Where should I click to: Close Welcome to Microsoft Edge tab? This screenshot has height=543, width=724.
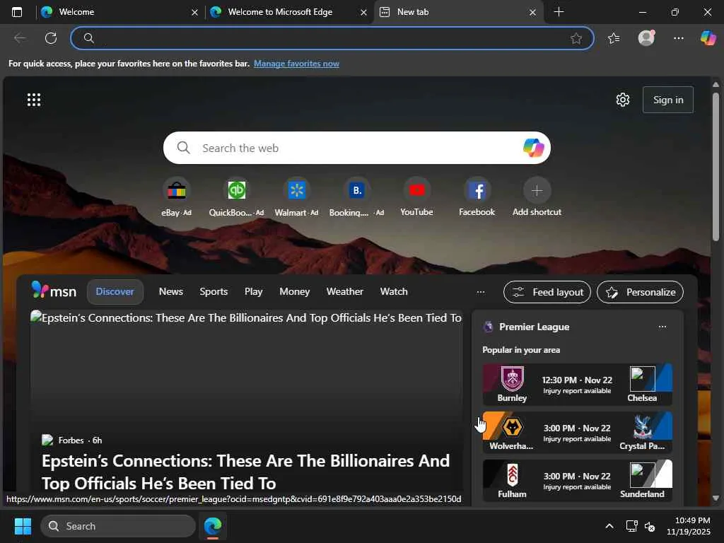point(364,13)
